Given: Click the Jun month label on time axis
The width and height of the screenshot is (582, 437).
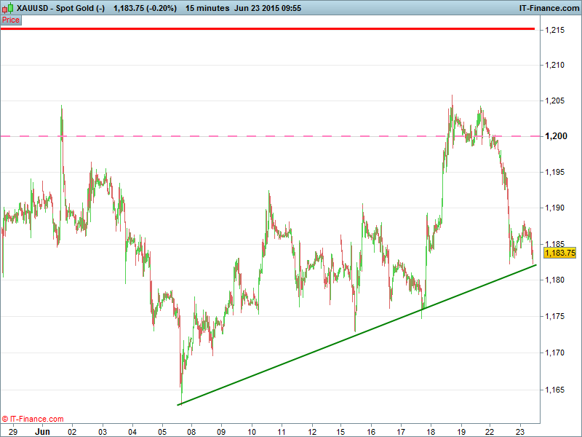Looking at the screenshot, I should pos(43,430).
